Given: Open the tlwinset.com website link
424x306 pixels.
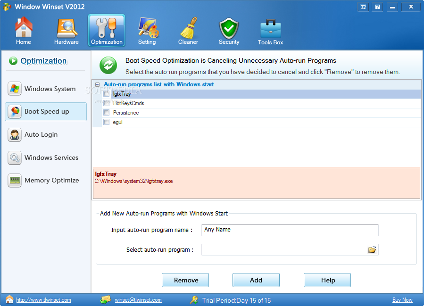Looking at the screenshot, I should 43,300.
